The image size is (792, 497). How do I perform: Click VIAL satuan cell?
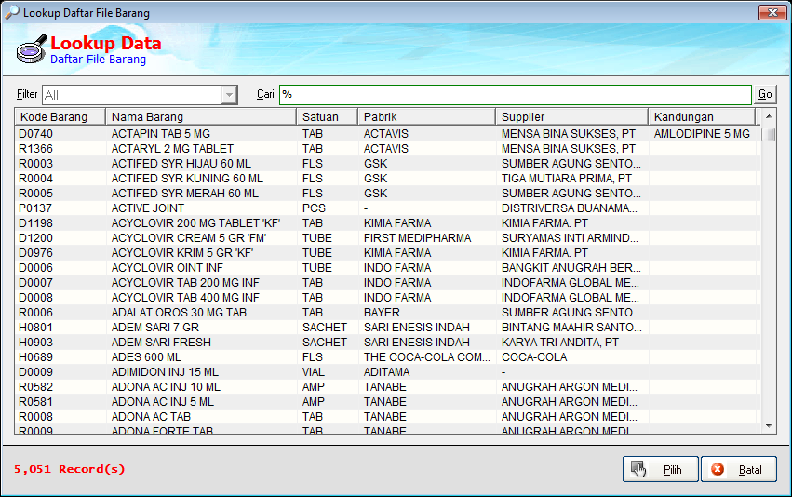click(314, 372)
